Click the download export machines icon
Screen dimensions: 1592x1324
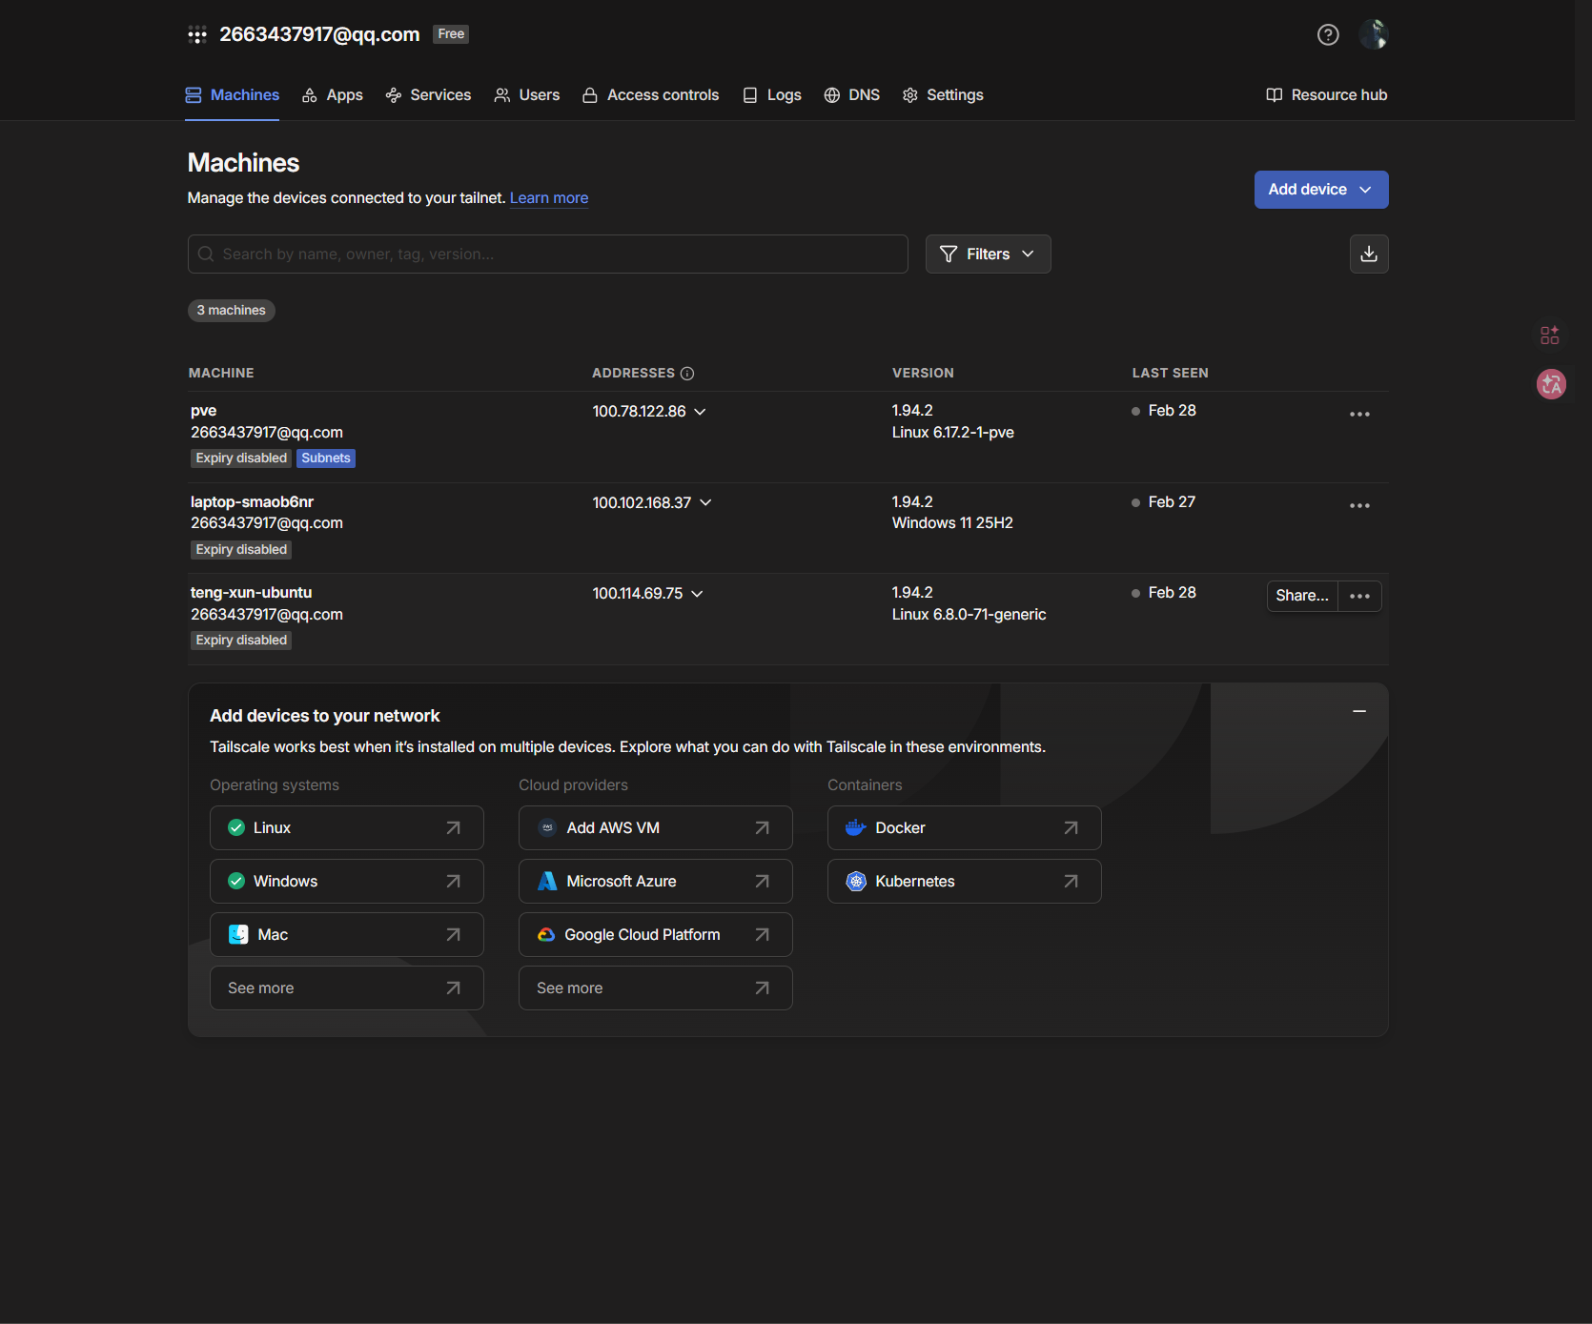tap(1368, 255)
